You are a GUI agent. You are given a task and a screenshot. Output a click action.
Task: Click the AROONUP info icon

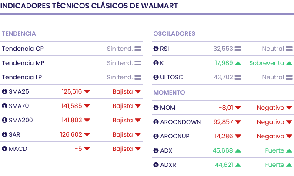156,136
